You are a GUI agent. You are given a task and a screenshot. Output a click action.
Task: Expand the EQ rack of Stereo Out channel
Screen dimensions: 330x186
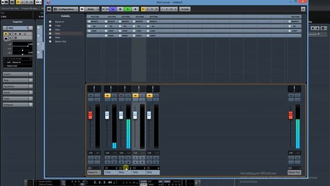pyautogui.click(x=294, y=26)
